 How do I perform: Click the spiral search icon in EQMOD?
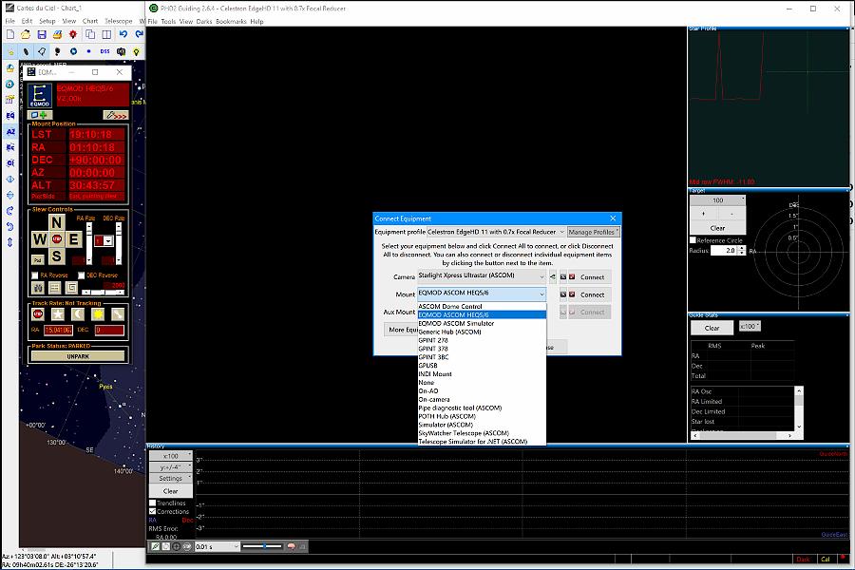tap(71, 287)
